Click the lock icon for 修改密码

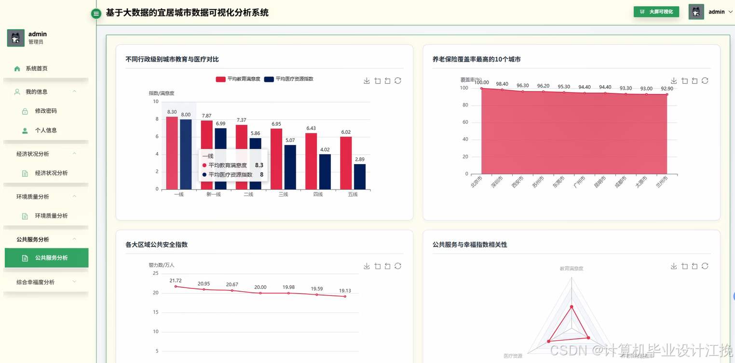(x=25, y=111)
